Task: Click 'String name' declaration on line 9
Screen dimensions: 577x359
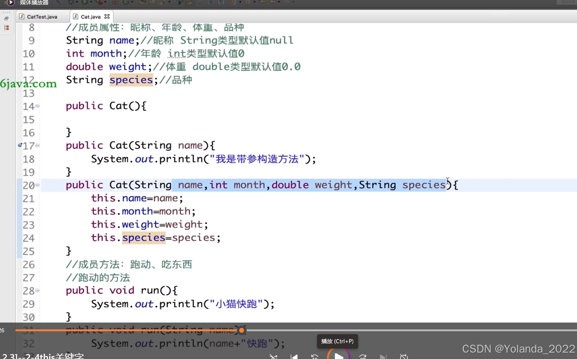Action: pos(100,40)
